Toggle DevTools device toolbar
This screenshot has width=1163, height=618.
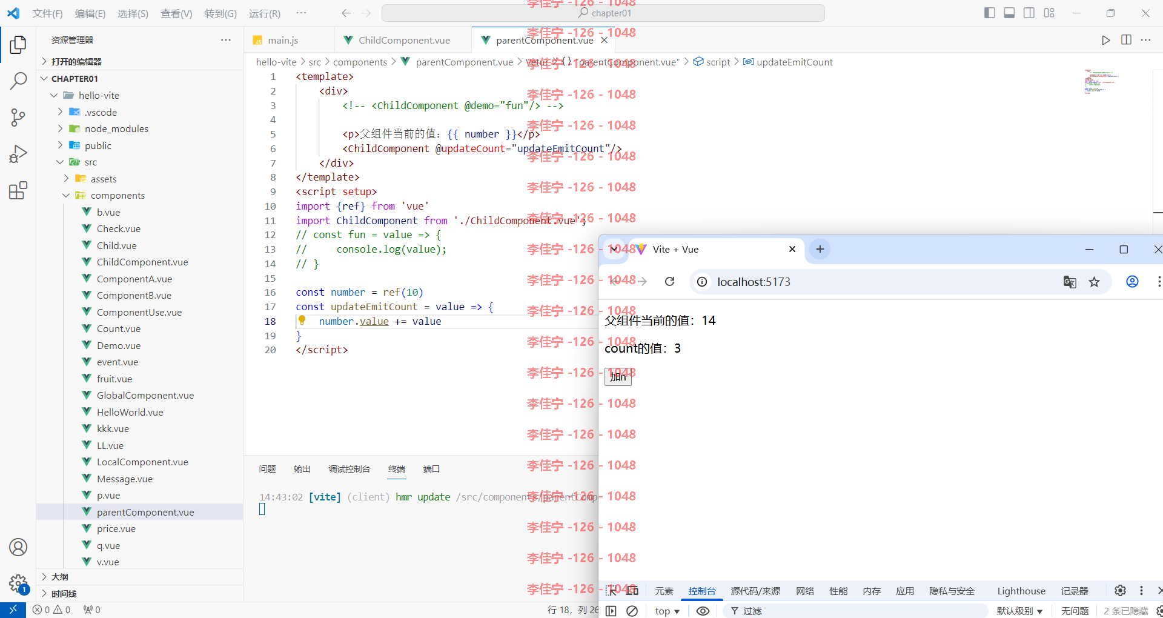pos(632,591)
